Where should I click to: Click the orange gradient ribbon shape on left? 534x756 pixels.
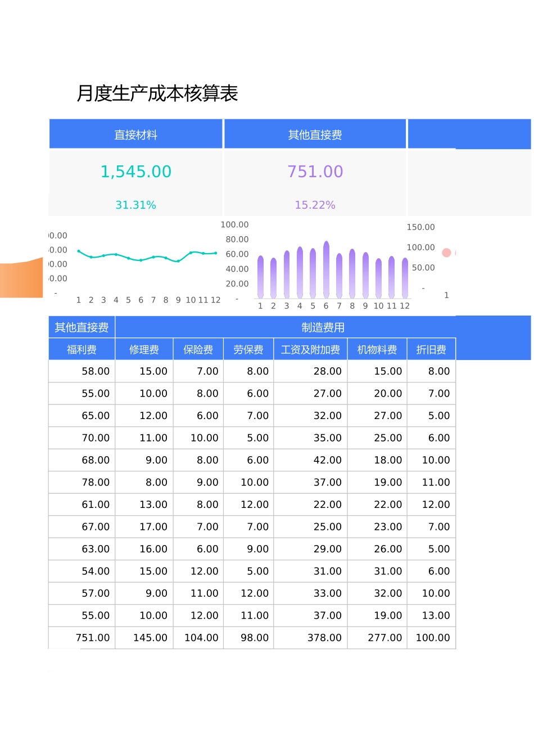(21, 278)
